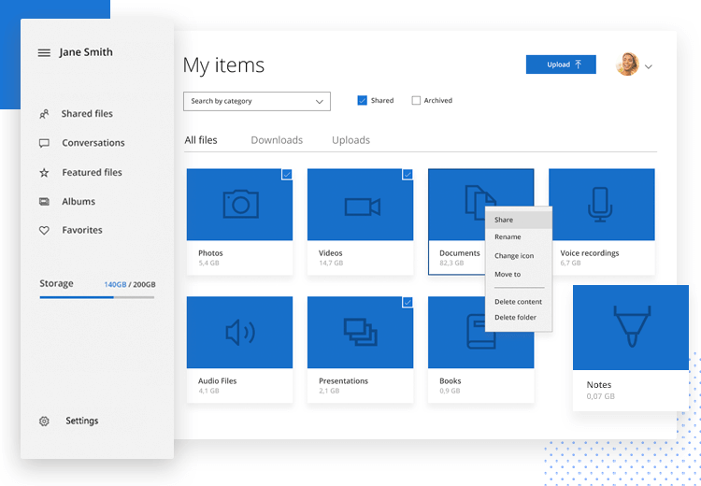Click the Voice recordings folder name
This screenshot has width=701, height=486.
pos(589,253)
